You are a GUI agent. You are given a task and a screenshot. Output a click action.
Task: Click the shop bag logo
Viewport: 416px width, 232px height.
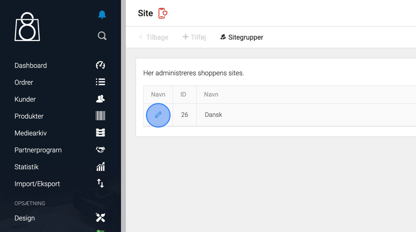tap(27, 27)
